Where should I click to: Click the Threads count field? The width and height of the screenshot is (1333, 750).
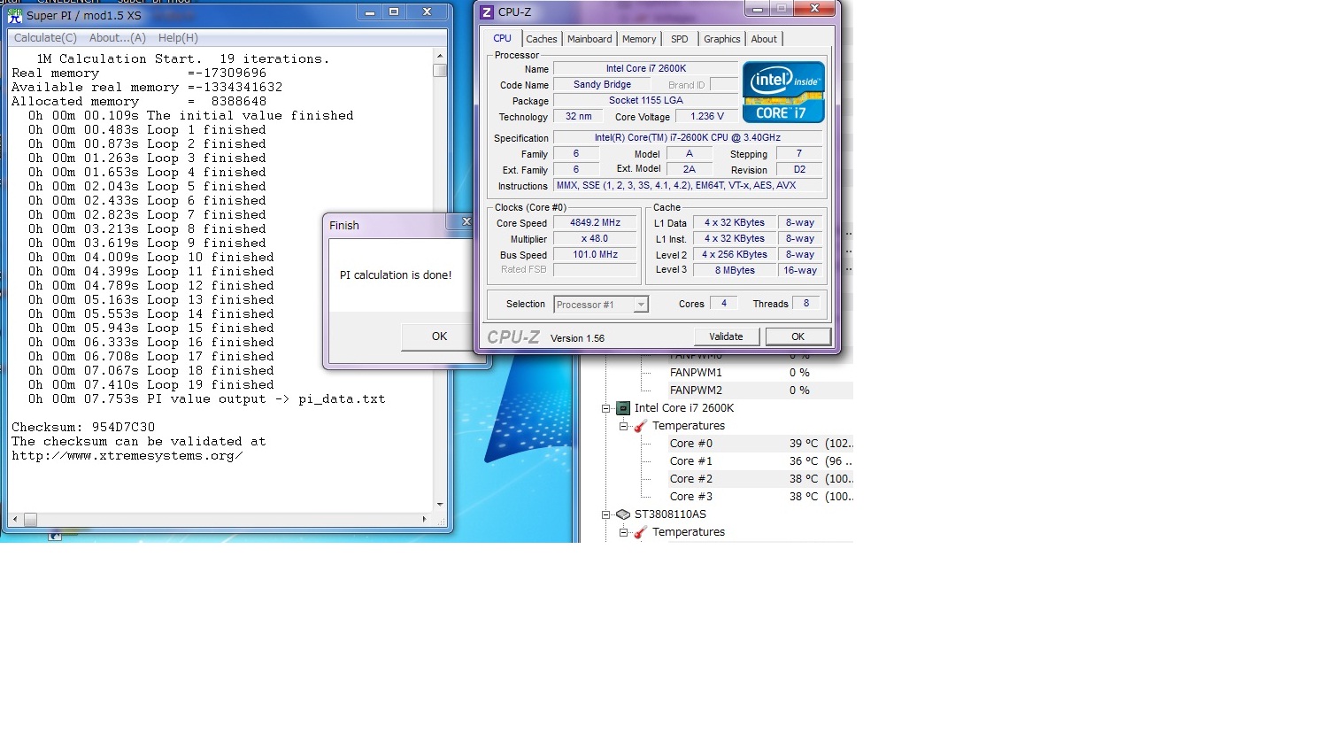tap(806, 304)
